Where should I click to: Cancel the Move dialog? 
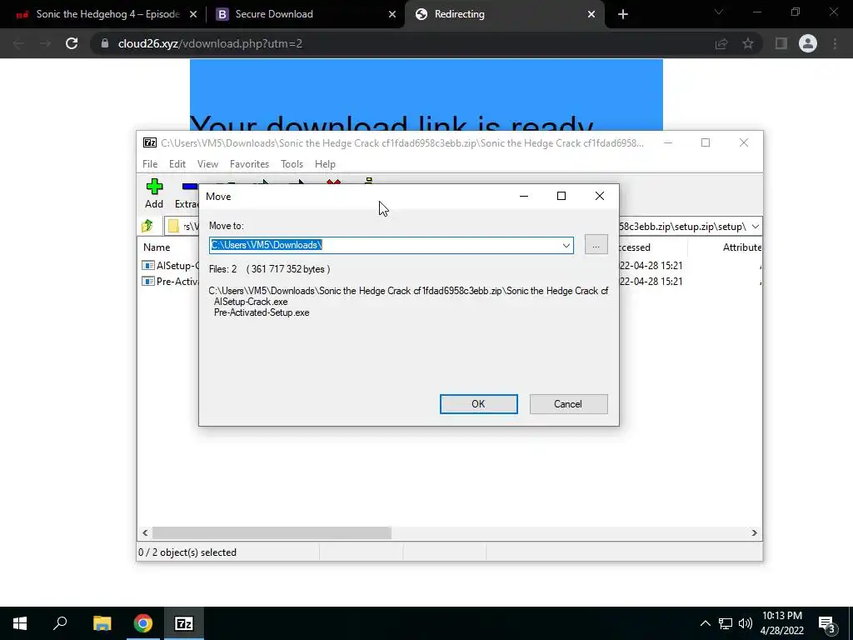coord(568,404)
